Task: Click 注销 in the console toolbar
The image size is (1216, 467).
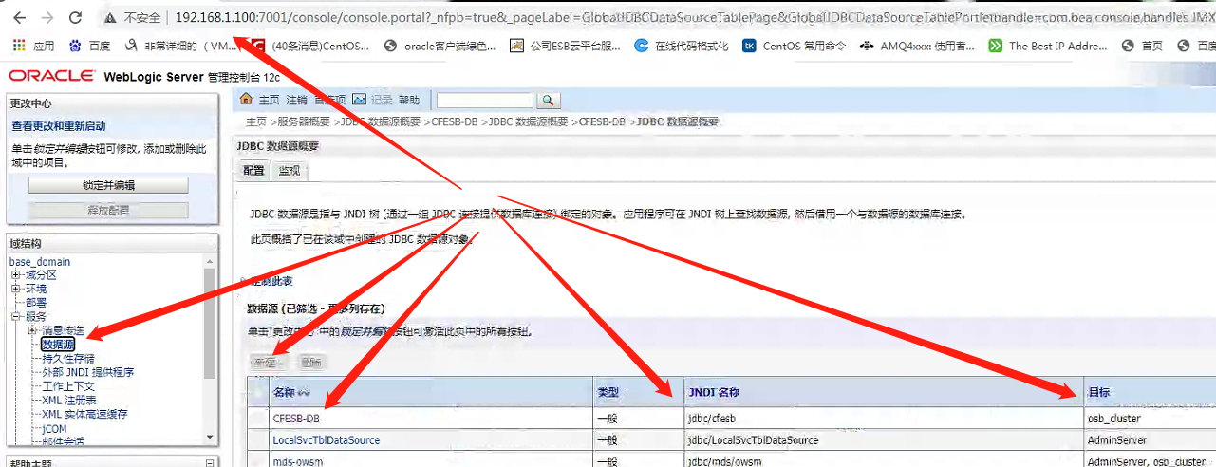Action: 296,100
